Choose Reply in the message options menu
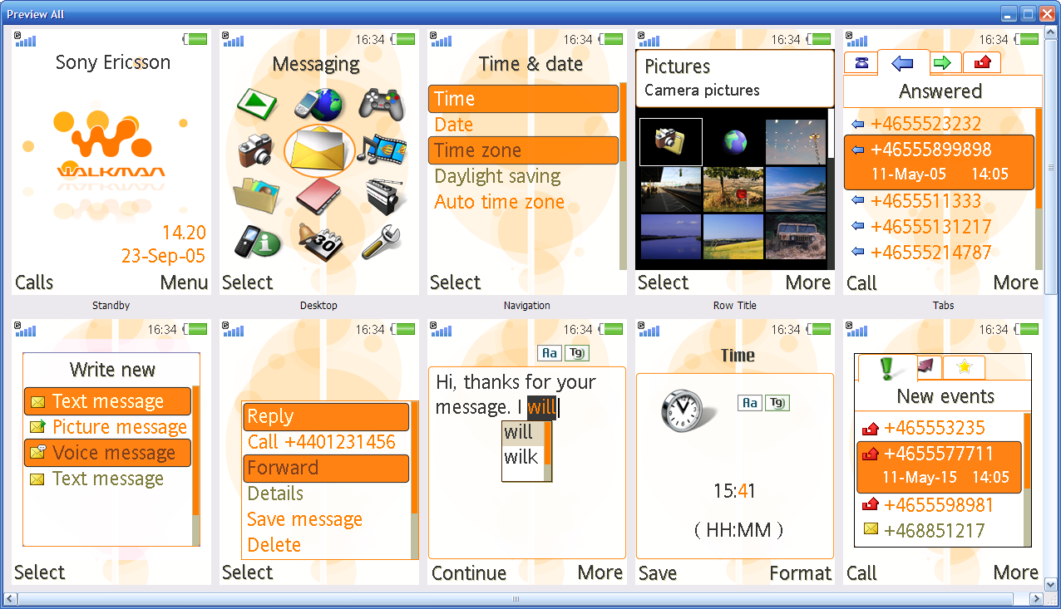 tap(325, 417)
